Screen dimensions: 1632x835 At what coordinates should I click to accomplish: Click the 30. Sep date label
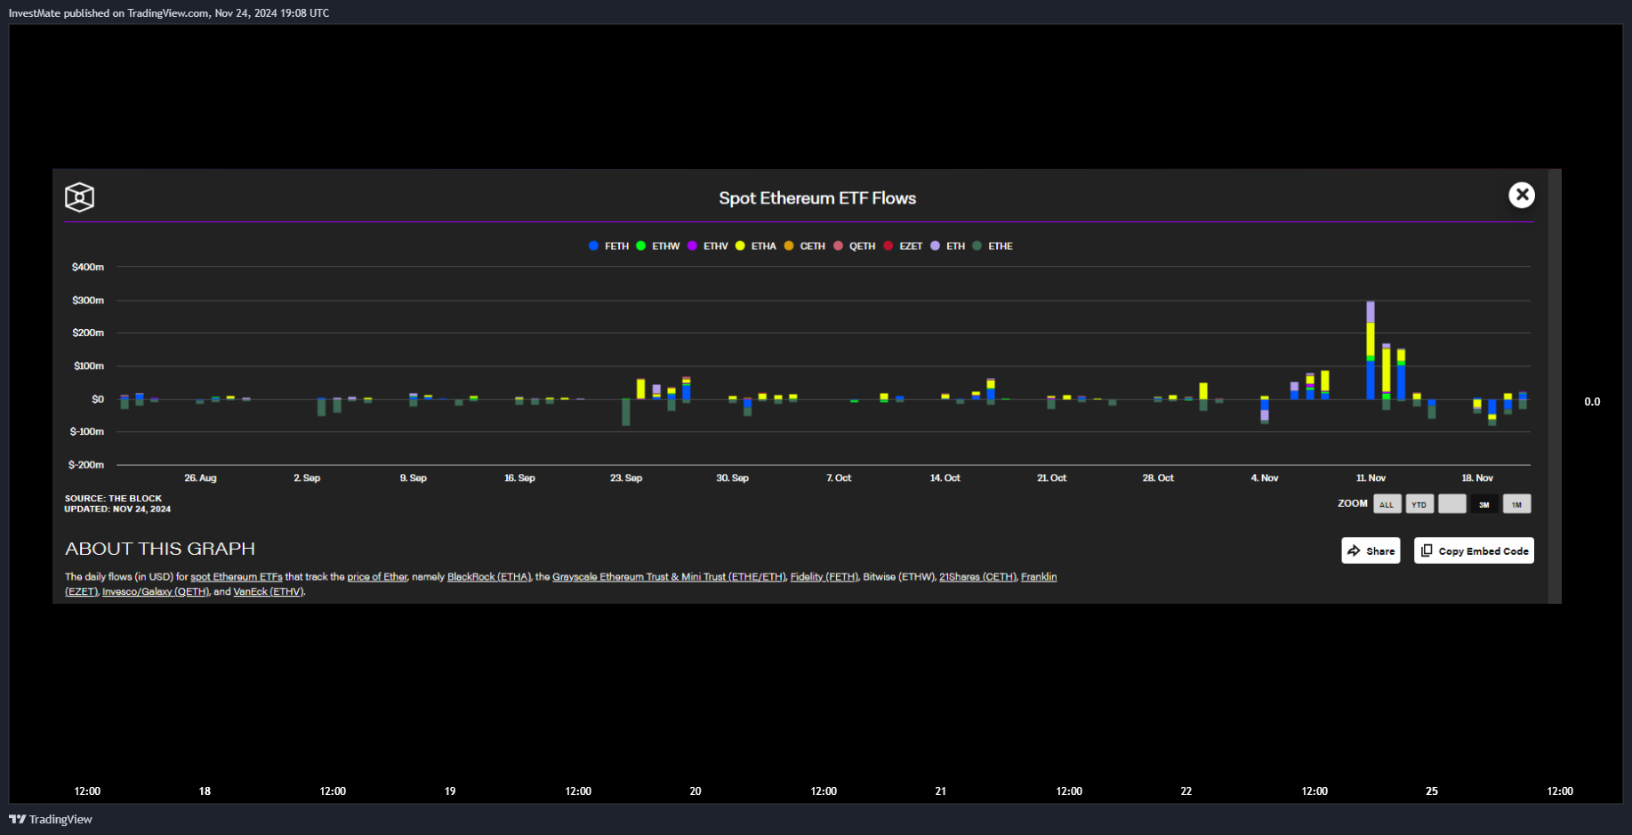(x=732, y=478)
